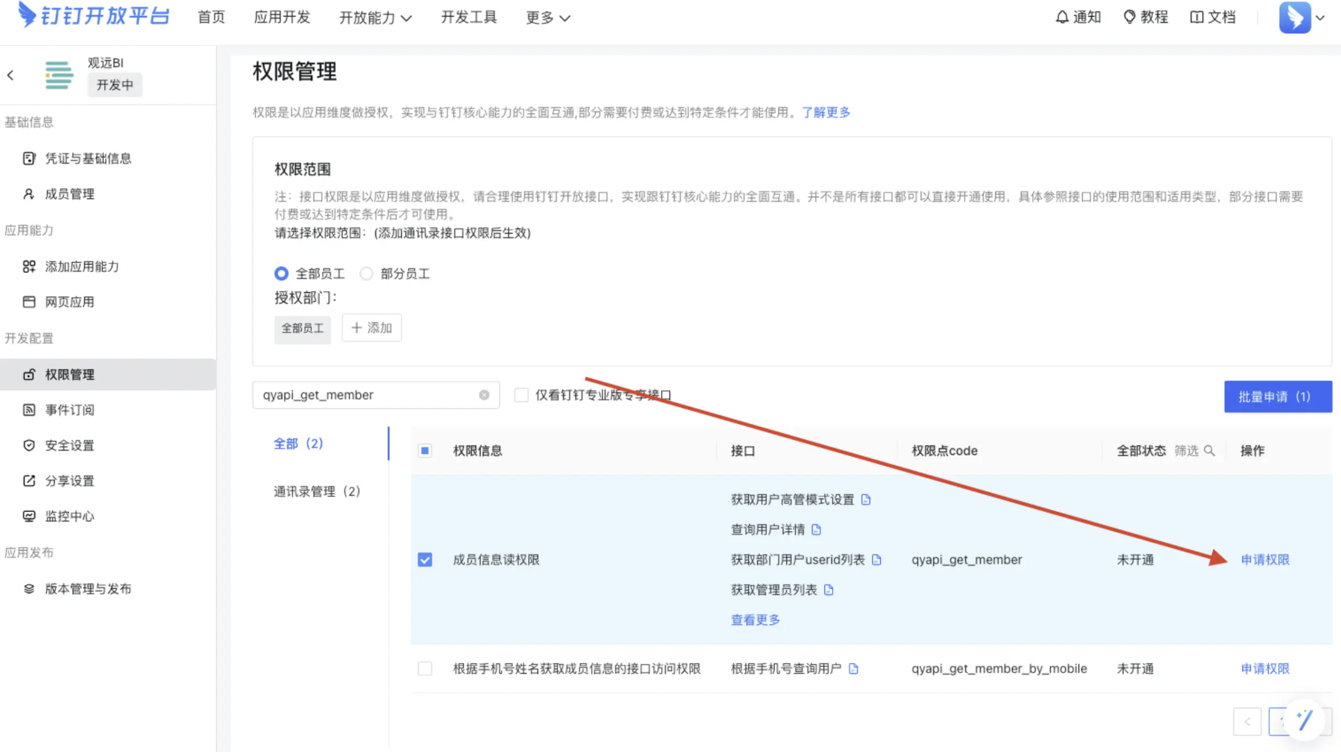Image resolution: width=1341 pixels, height=752 pixels.
Task: Open 筛选 status filter
Action: click(1187, 451)
